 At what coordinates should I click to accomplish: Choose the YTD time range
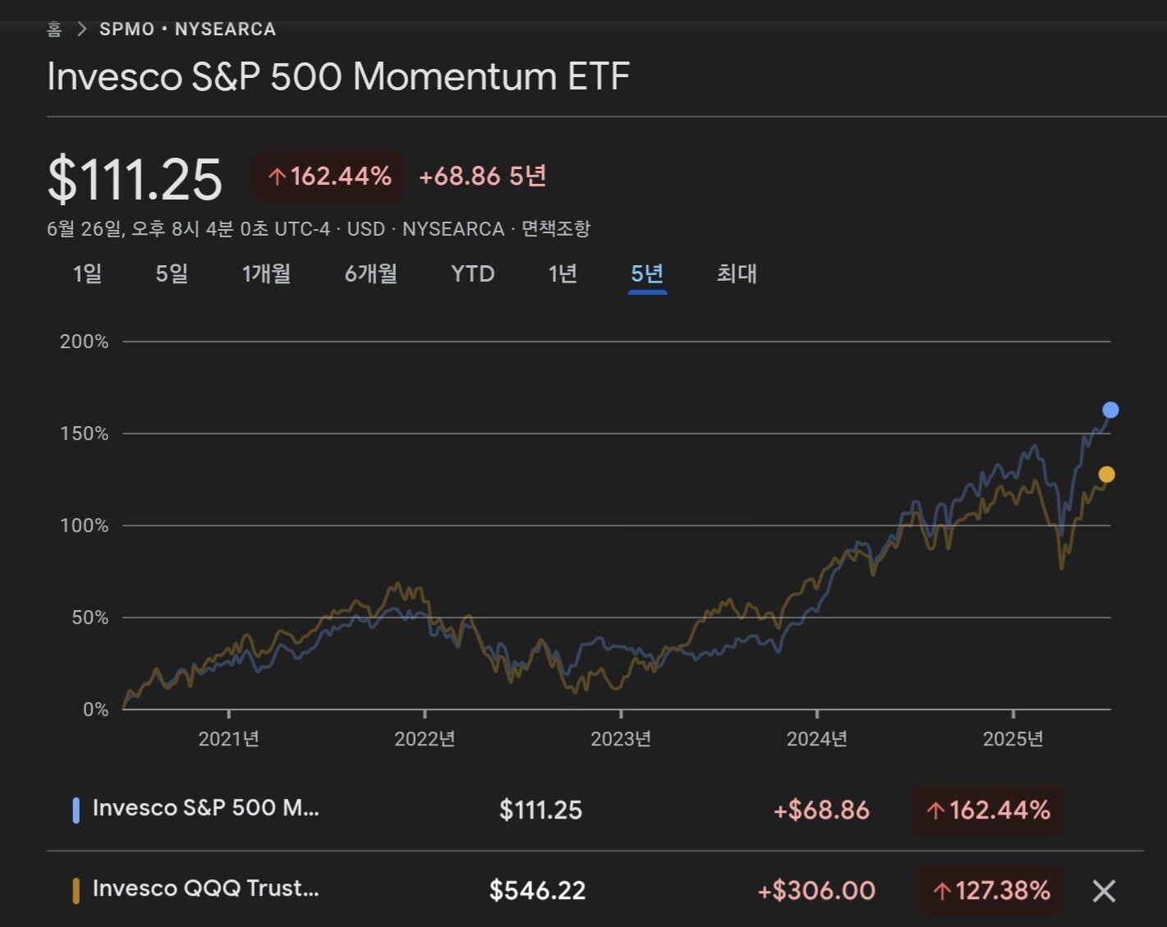(x=472, y=273)
